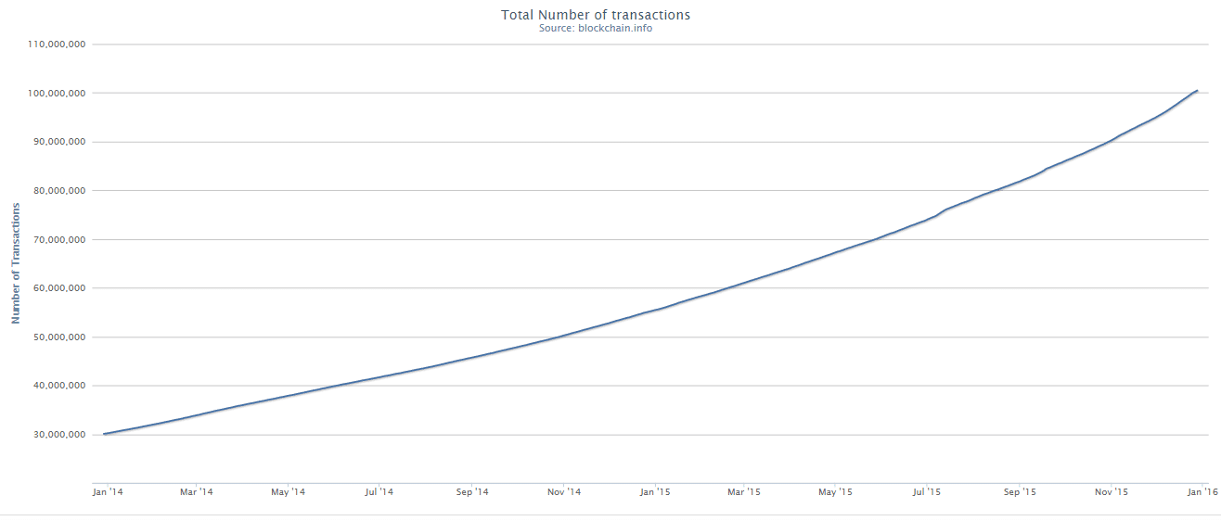Click the 110,000,000 y-axis label
The width and height of the screenshot is (1221, 521).
58,44
